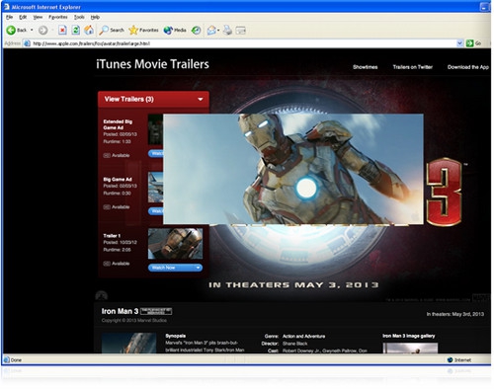Click the Action and Adventure genre text

pyautogui.click(x=303, y=337)
